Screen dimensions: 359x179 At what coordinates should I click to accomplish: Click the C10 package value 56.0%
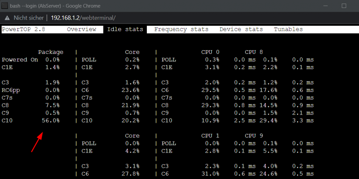[51, 121]
